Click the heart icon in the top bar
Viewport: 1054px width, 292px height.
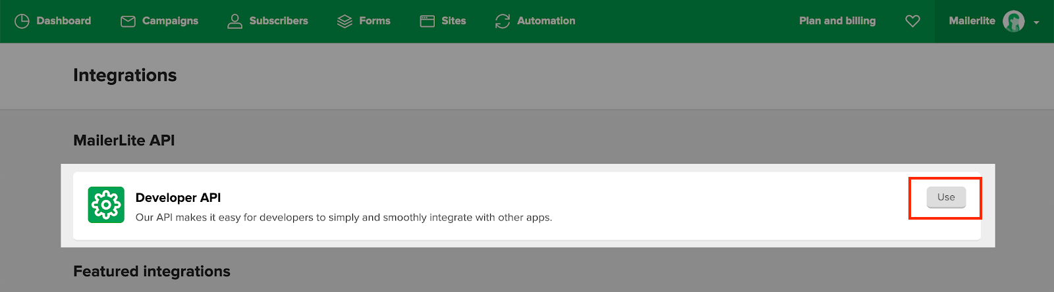(x=912, y=21)
